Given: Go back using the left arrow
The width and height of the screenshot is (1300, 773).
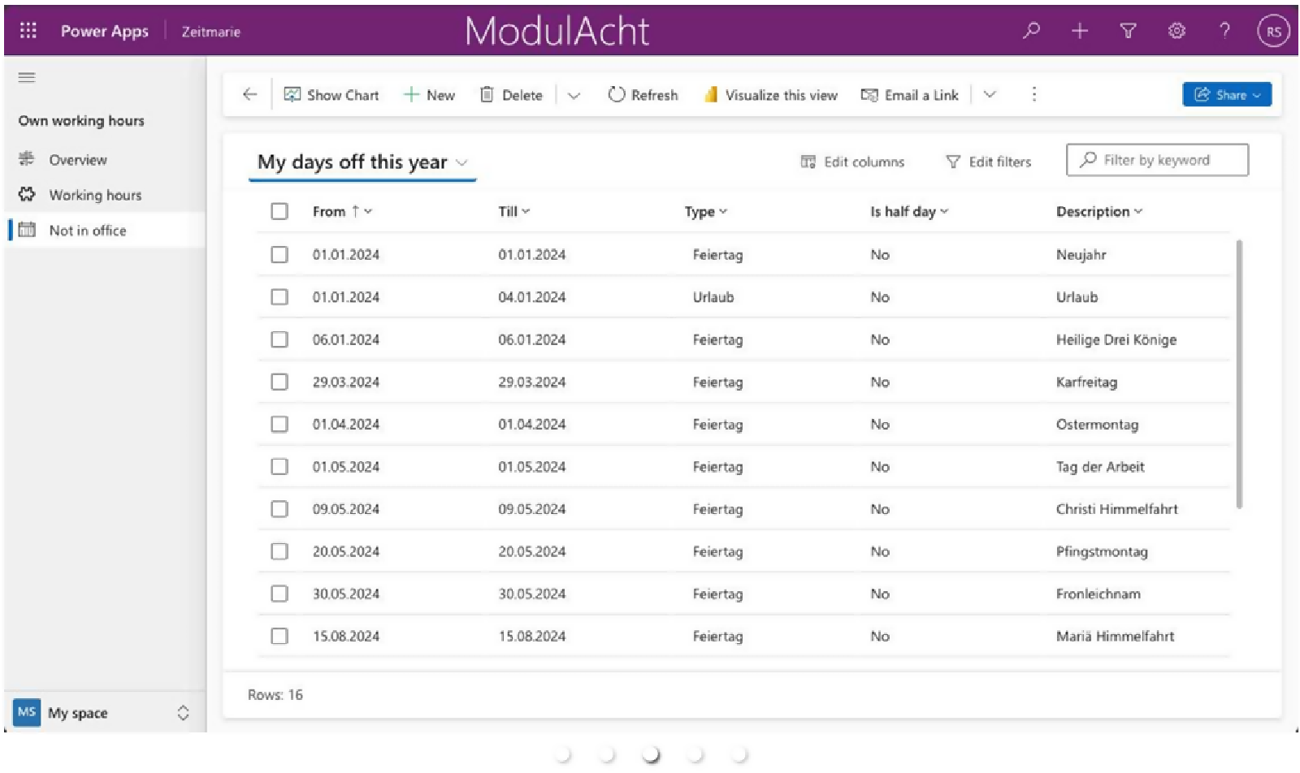Looking at the screenshot, I should point(249,95).
